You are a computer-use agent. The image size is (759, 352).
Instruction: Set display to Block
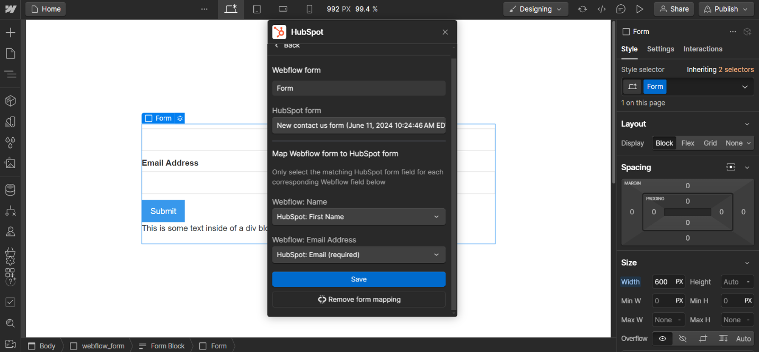[664, 143]
